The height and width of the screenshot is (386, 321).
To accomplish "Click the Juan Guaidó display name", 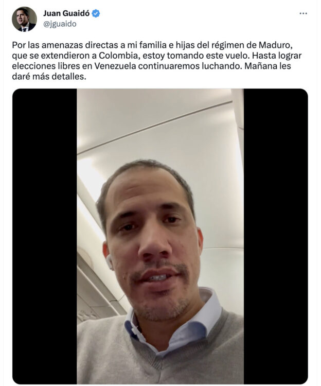I will 66,13.
